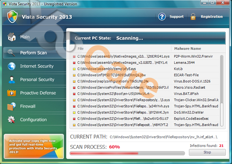Image resolution: width=232 pixels, height=164 pixels.
Task: Click the person Personal Security icon
Action: click(x=12, y=79)
